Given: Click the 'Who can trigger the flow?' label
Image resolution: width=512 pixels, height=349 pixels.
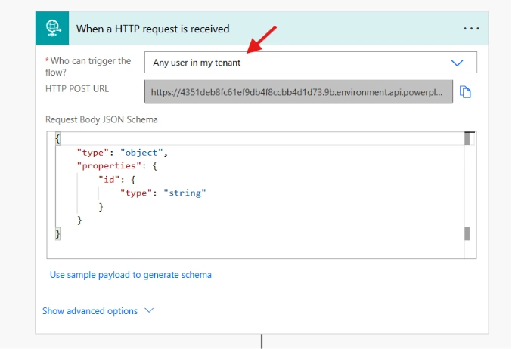Looking at the screenshot, I should [x=88, y=66].
